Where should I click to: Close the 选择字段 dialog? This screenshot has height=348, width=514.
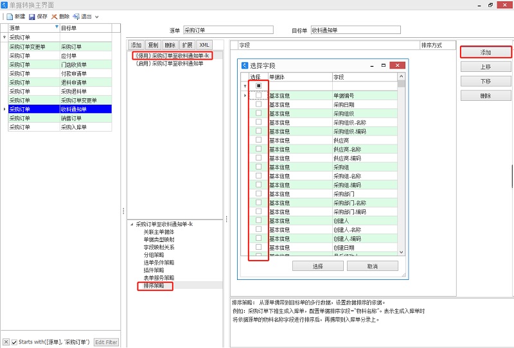pyautogui.click(x=398, y=65)
